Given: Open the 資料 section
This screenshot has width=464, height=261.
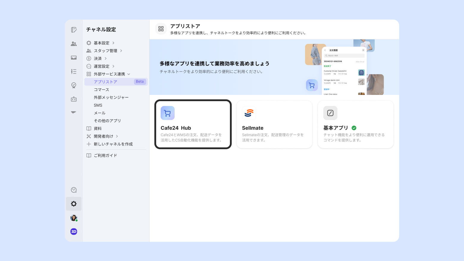Looking at the screenshot, I should click(98, 128).
